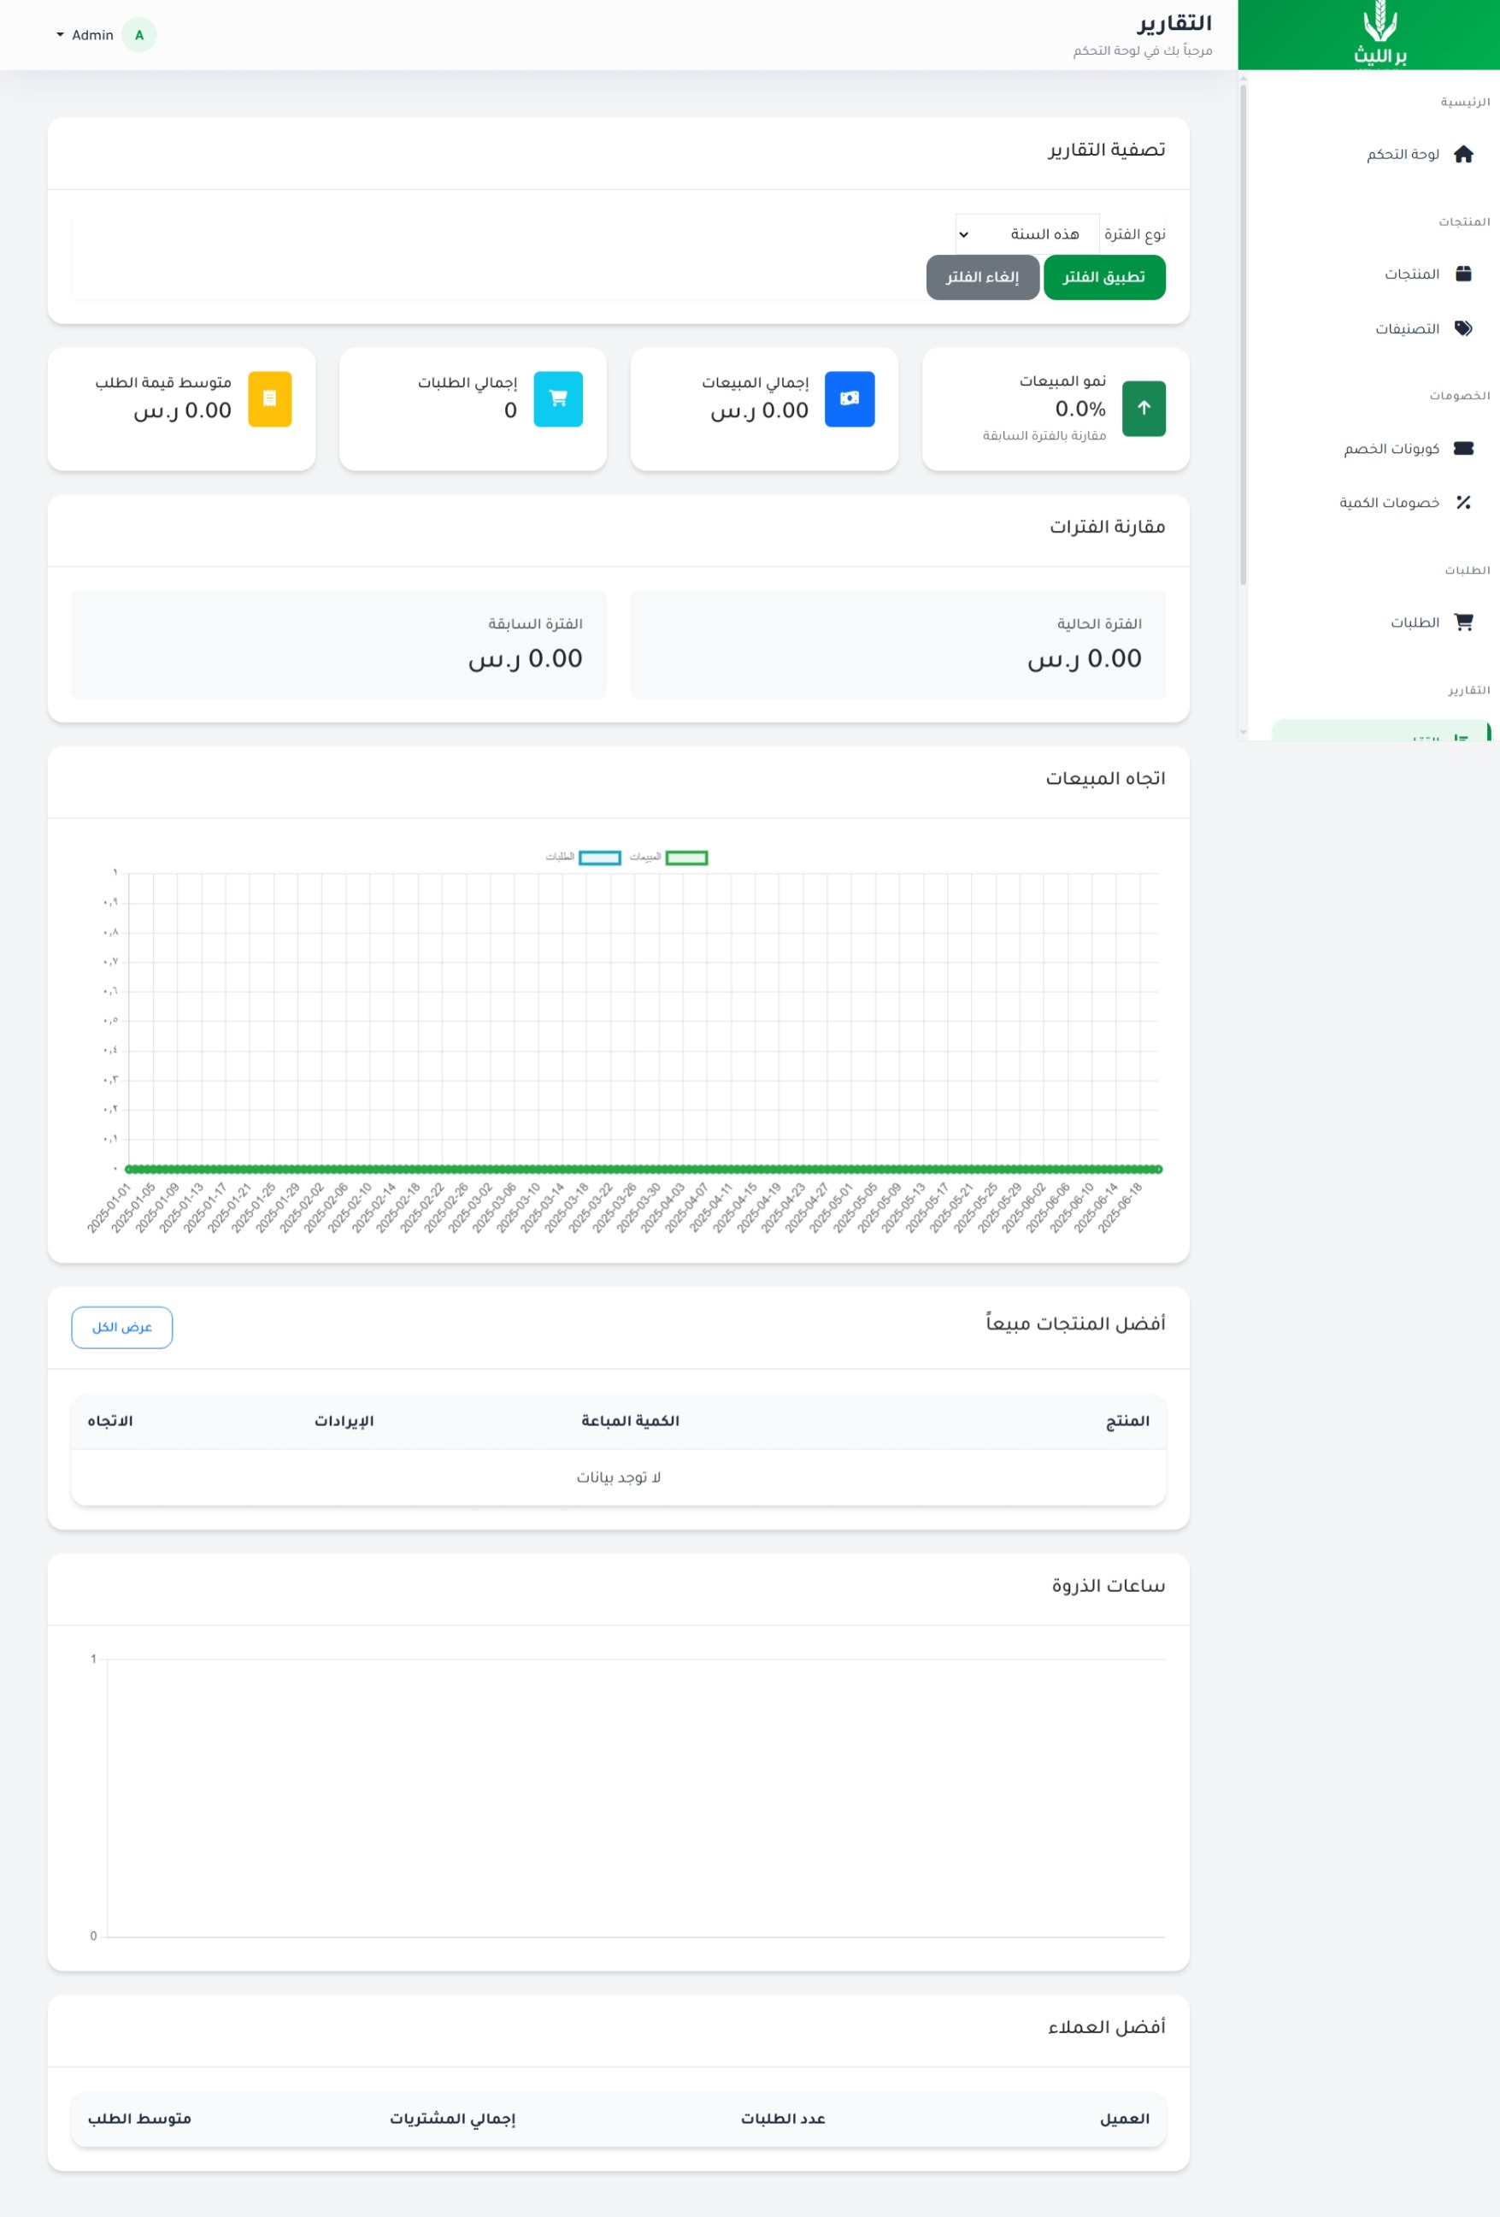The width and height of the screenshot is (1500, 2217).
Task: Click the green up-arrow sales growth icon
Action: click(1144, 409)
